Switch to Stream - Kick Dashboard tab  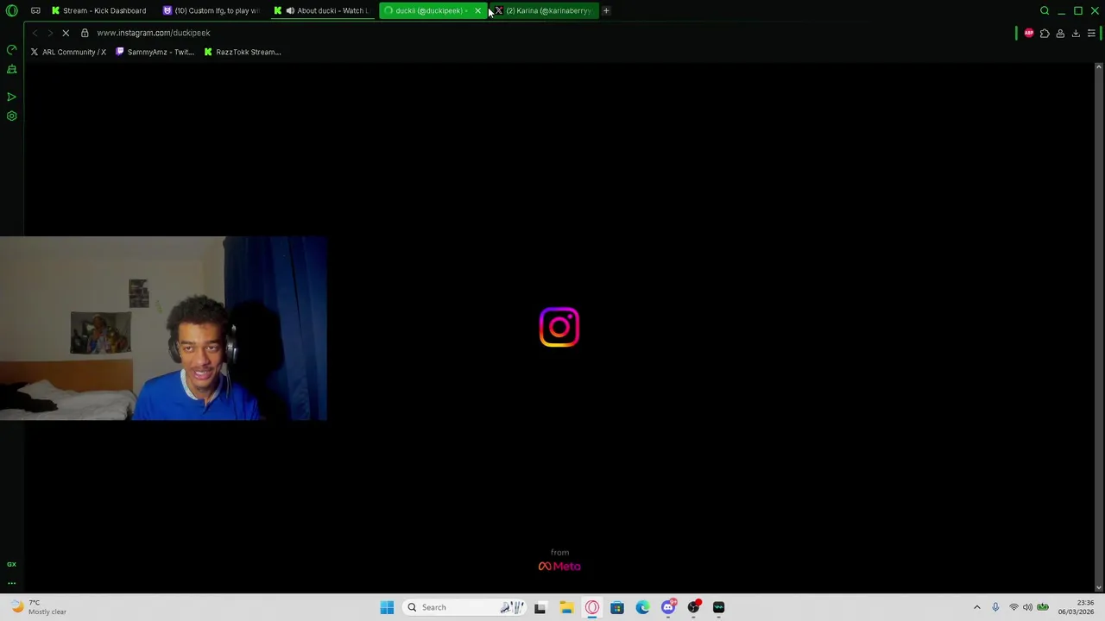pyautogui.click(x=98, y=10)
